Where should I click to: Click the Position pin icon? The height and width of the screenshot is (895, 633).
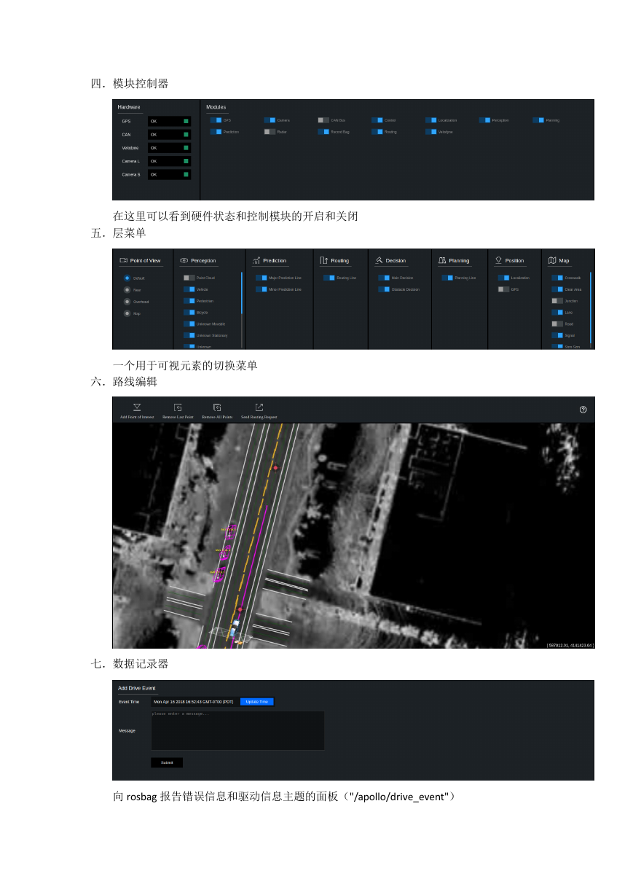pyautogui.click(x=498, y=260)
